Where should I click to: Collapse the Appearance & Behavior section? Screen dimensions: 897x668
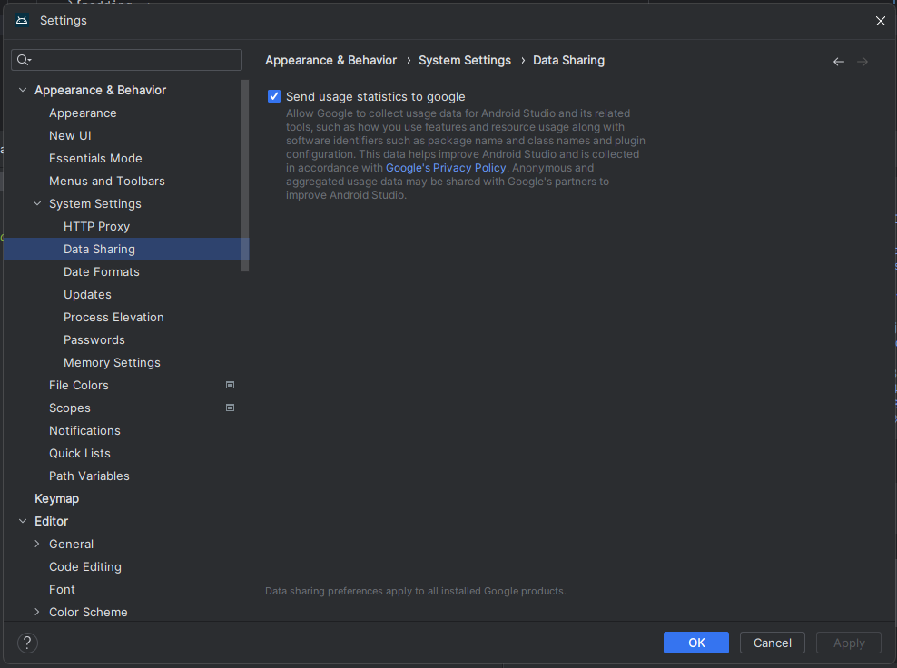point(23,90)
